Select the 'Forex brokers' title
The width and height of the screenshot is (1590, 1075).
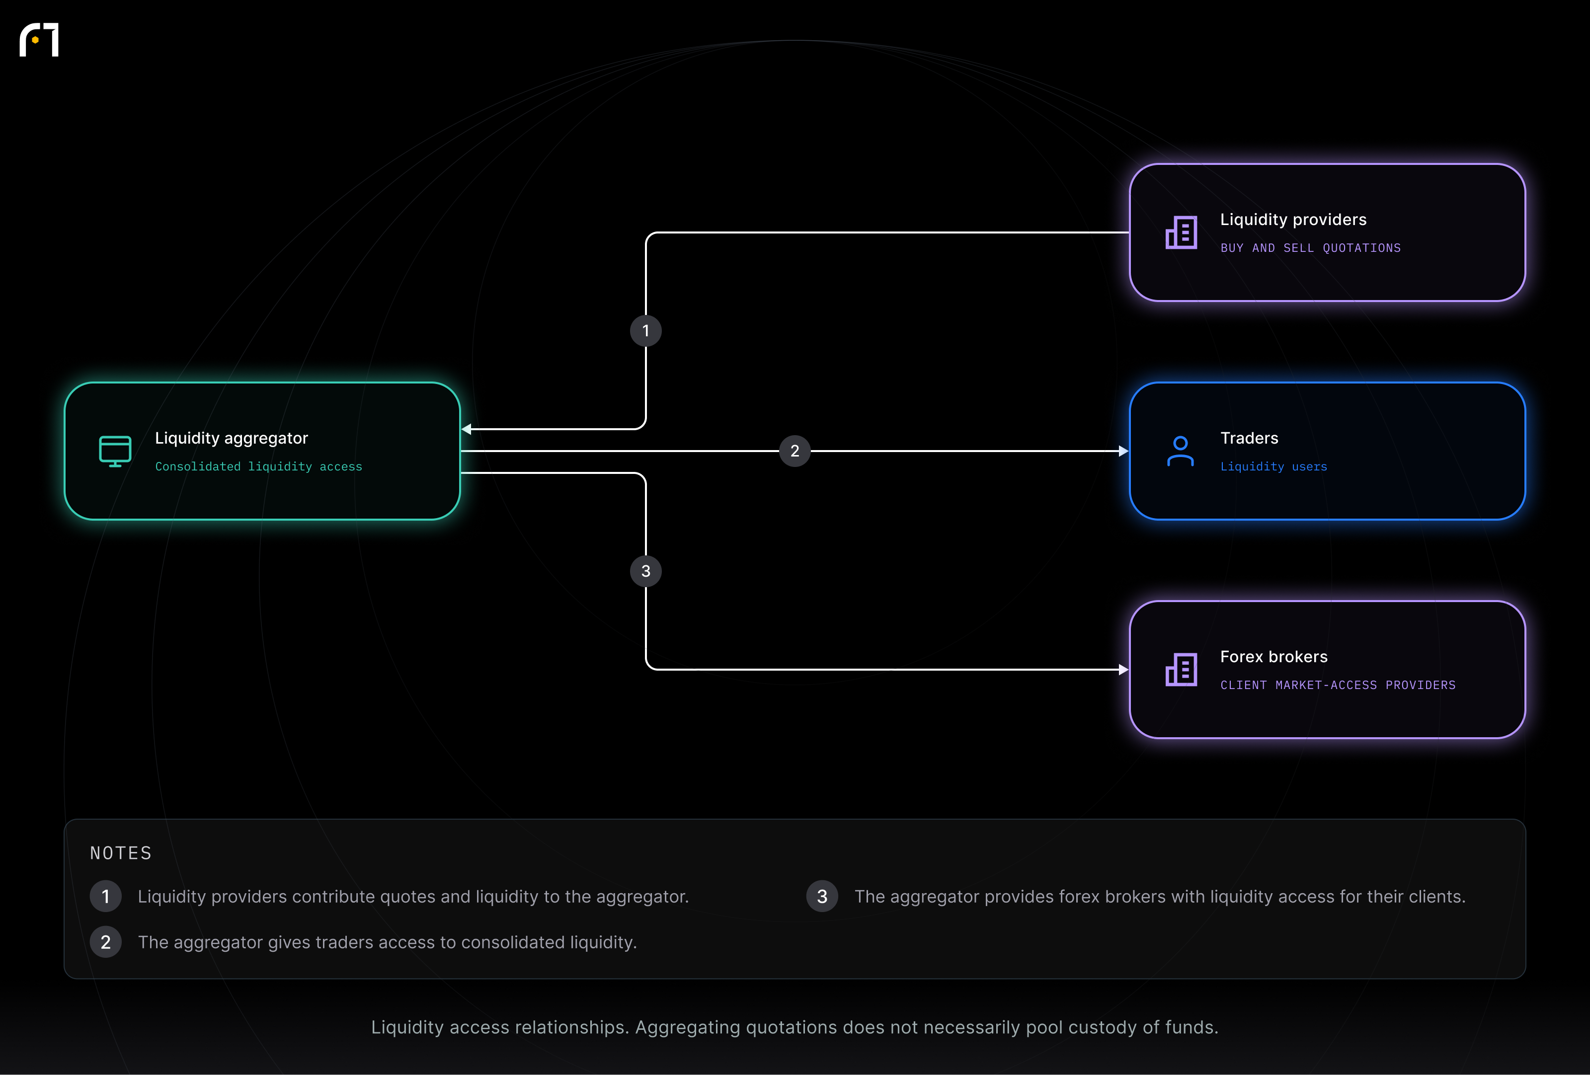coord(1273,657)
